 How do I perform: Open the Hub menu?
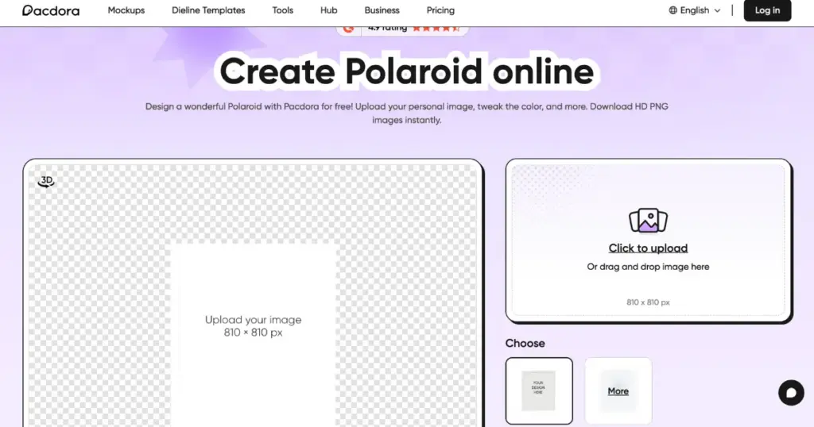(x=328, y=10)
